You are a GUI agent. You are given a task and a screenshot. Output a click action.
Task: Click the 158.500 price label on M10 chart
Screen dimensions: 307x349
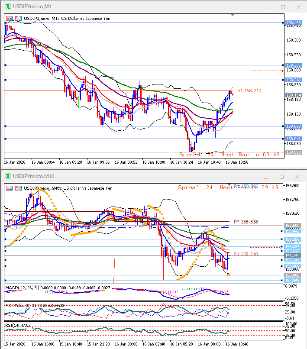tap(293, 226)
